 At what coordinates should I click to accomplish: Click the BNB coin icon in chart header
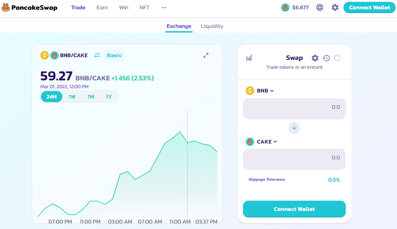point(45,55)
